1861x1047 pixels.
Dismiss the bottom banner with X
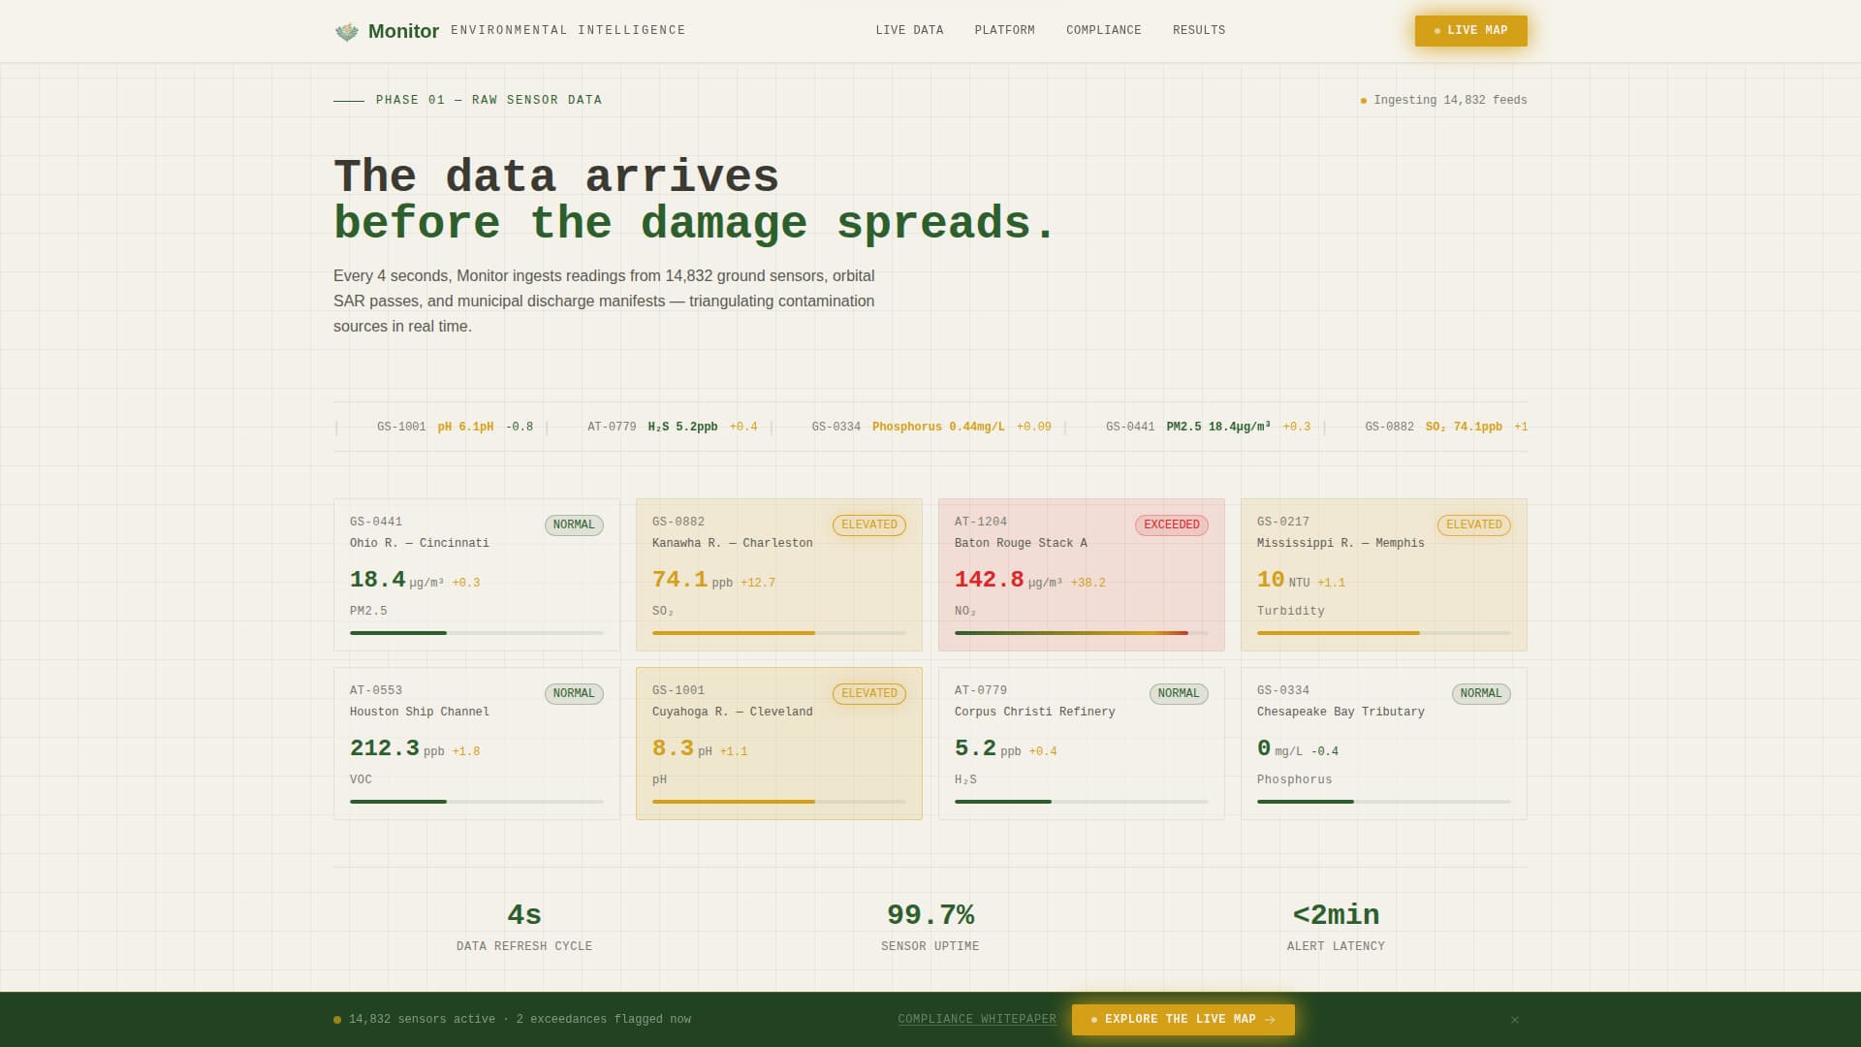[1514, 1020]
